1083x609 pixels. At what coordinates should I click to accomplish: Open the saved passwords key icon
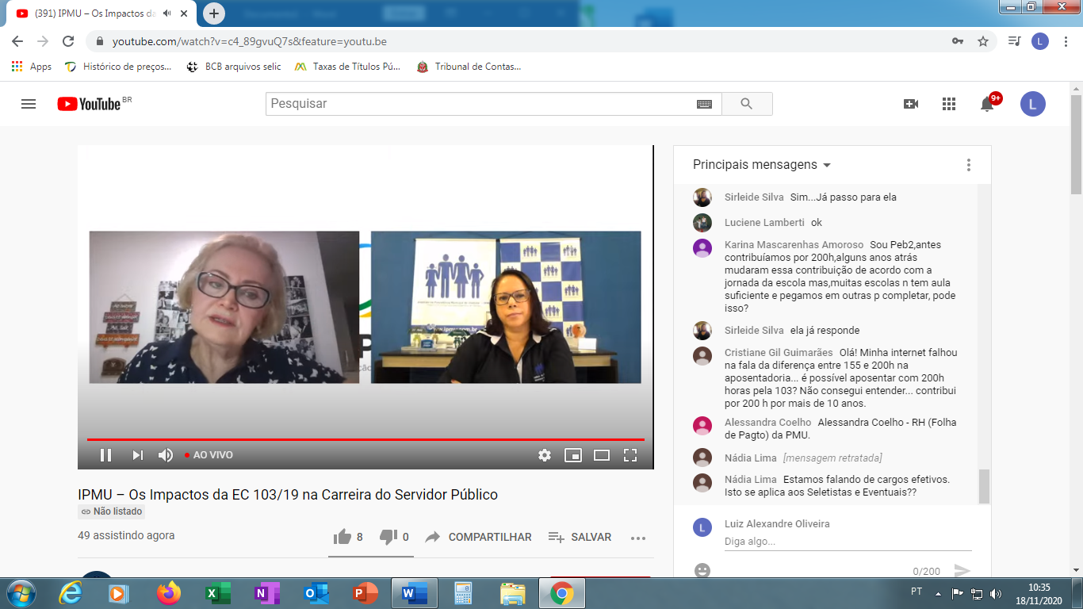coord(958,41)
